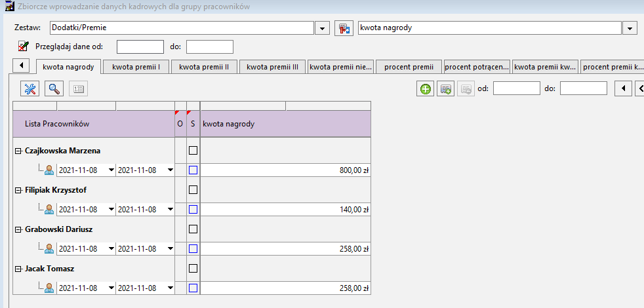Tick the S checkbox for Grabowski Dariusz
The width and height of the screenshot is (644, 308).
[193, 229]
